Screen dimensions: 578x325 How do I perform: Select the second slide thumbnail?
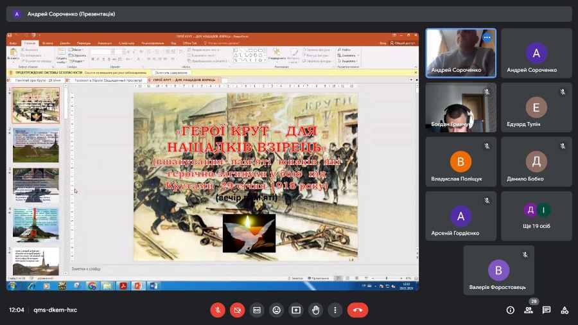(x=36, y=145)
